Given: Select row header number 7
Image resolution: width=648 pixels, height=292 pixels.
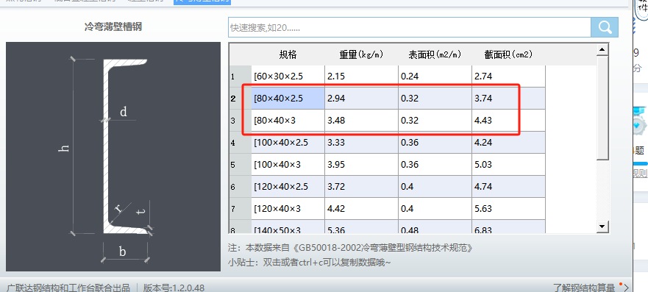Looking at the screenshot, I should tap(240, 209).
